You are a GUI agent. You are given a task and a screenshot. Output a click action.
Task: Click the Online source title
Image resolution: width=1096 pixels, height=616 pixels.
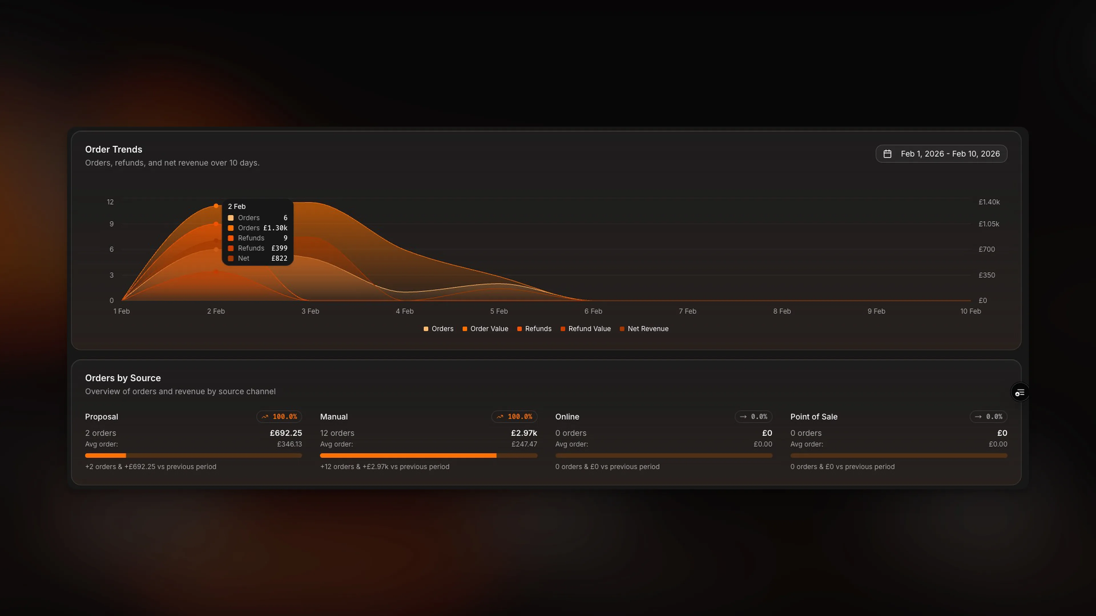[567, 417]
